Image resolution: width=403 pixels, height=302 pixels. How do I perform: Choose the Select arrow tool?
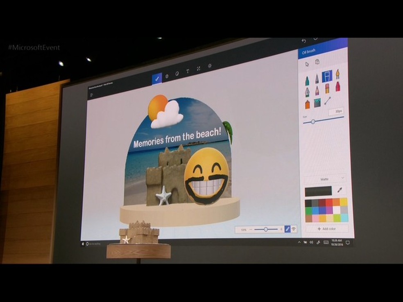(x=307, y=64)
